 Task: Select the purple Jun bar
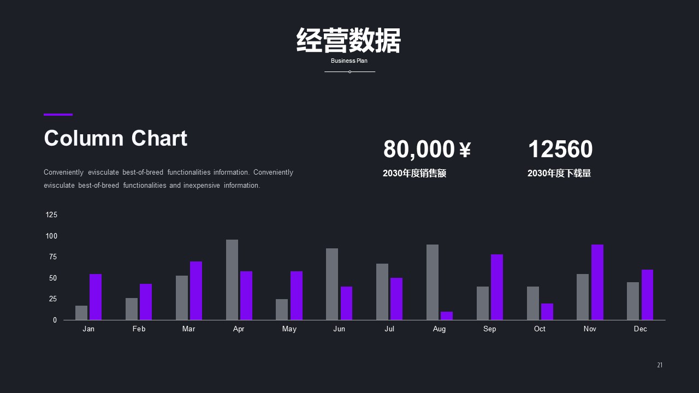tap(346, 303)
